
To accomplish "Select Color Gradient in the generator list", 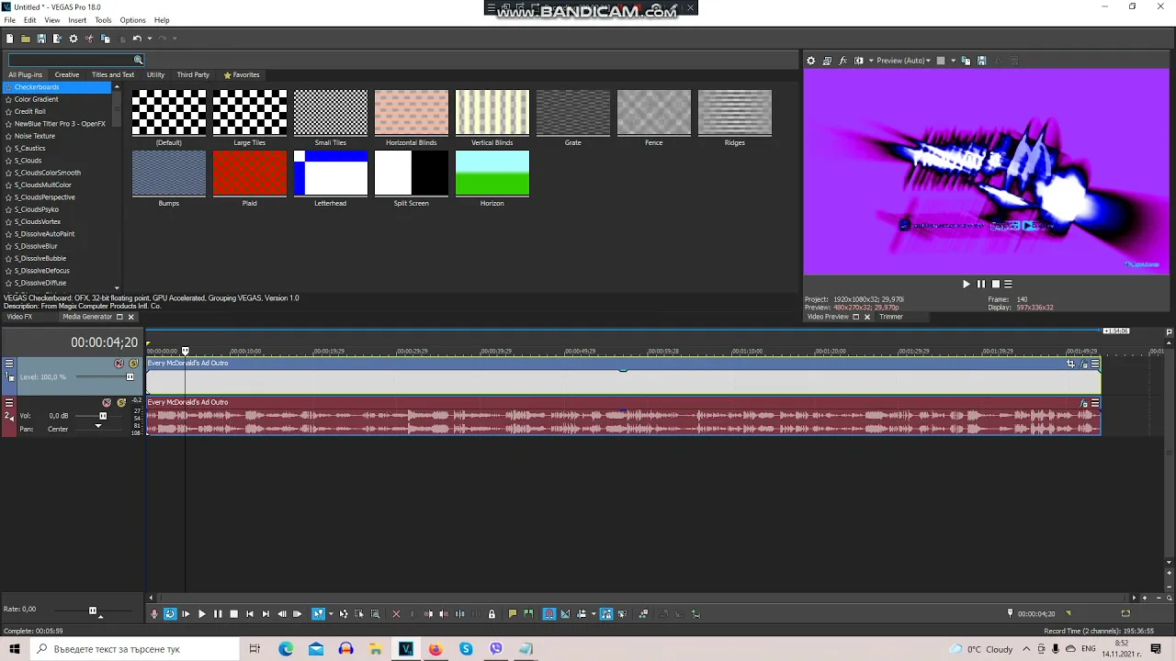I will (36, 99).
